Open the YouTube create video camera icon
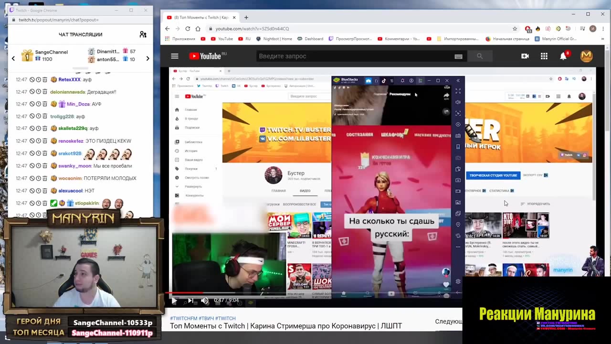Screen dimensions: 611x344 tap(525, 56)
